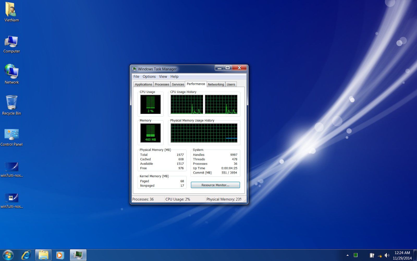Click the CPU Usage gauge showing 2 %
The image size is (417, 261).
click(x=150, y=104)
